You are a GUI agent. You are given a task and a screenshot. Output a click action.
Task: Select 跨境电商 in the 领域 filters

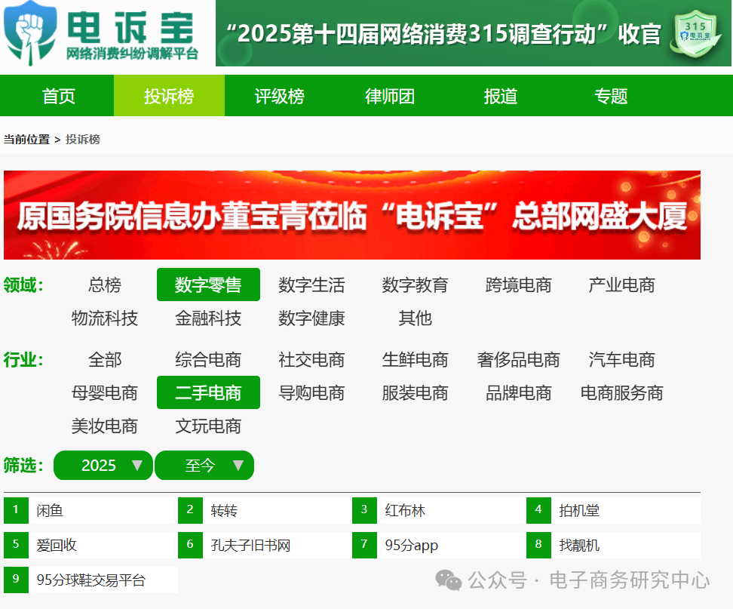click(x=518, y=285)
